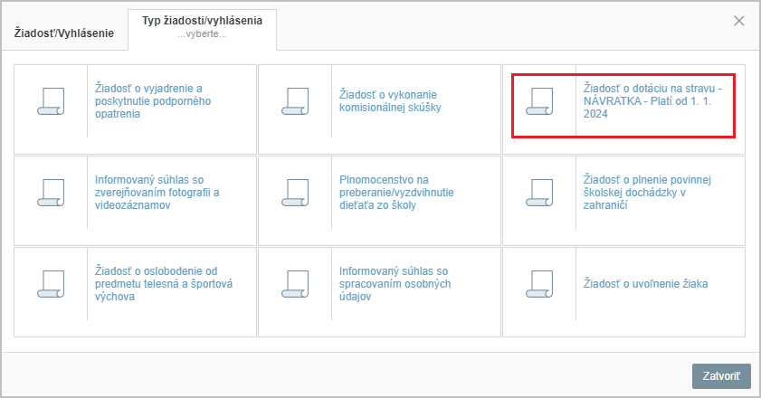Select Informovaný súhlas so spracovaním osobných údajov
Image resolution: width=761 pixels, height=398 pixels.
pyautogui.click(x=395, y=283)
